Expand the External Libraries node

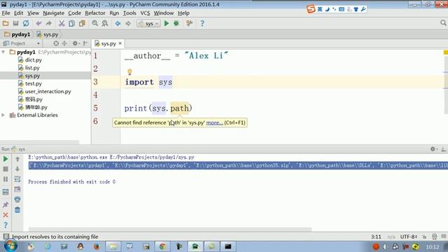click(3, 115)
